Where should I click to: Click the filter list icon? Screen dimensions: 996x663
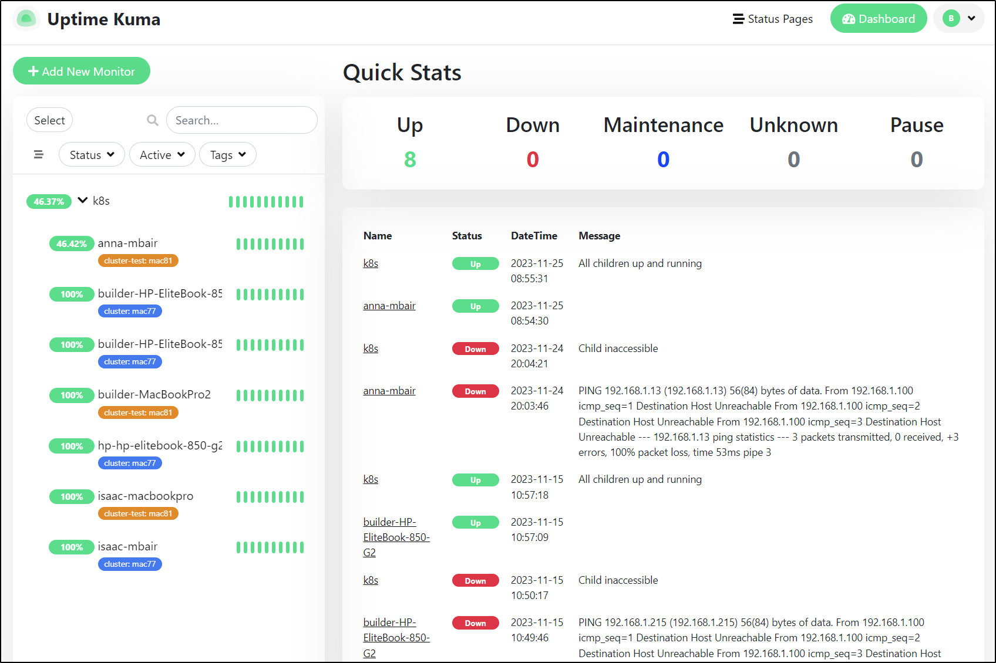pos(39,155)
